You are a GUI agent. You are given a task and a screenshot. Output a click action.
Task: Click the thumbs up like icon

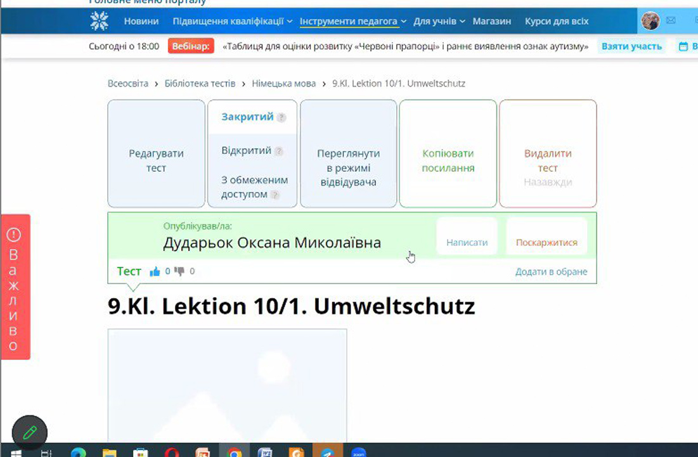(155, 271)
